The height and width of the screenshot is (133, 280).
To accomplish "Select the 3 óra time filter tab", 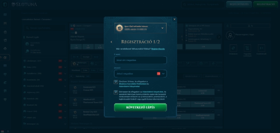I will (x=85, y=70).
